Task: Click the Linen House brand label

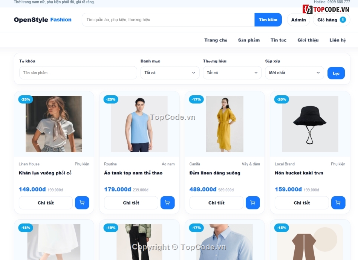Action: (29, 164)
